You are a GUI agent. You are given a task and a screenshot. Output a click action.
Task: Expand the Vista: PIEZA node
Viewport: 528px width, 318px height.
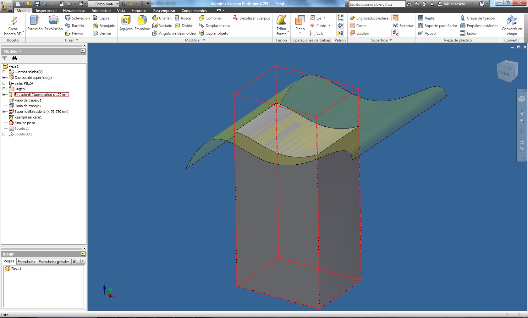[x=4, y=83]
